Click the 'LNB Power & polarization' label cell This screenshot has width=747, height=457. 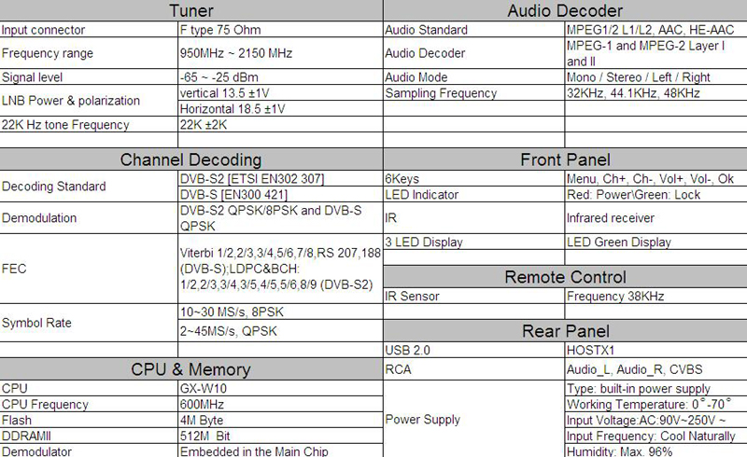pyautogui.click(x=89, y=101)
